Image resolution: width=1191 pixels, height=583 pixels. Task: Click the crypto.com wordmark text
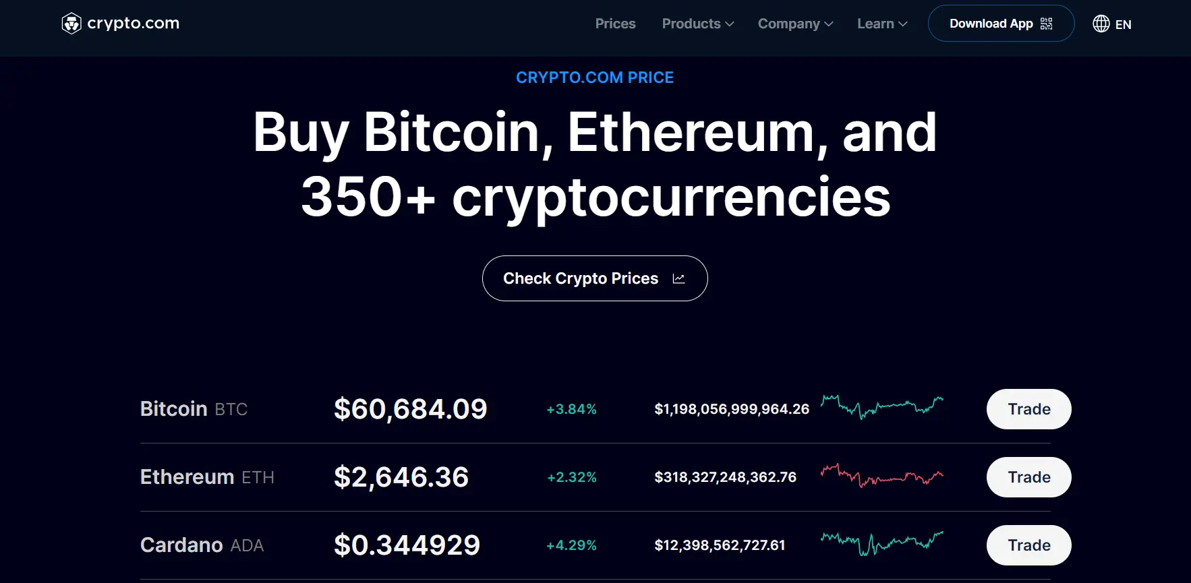coord(134,24)
